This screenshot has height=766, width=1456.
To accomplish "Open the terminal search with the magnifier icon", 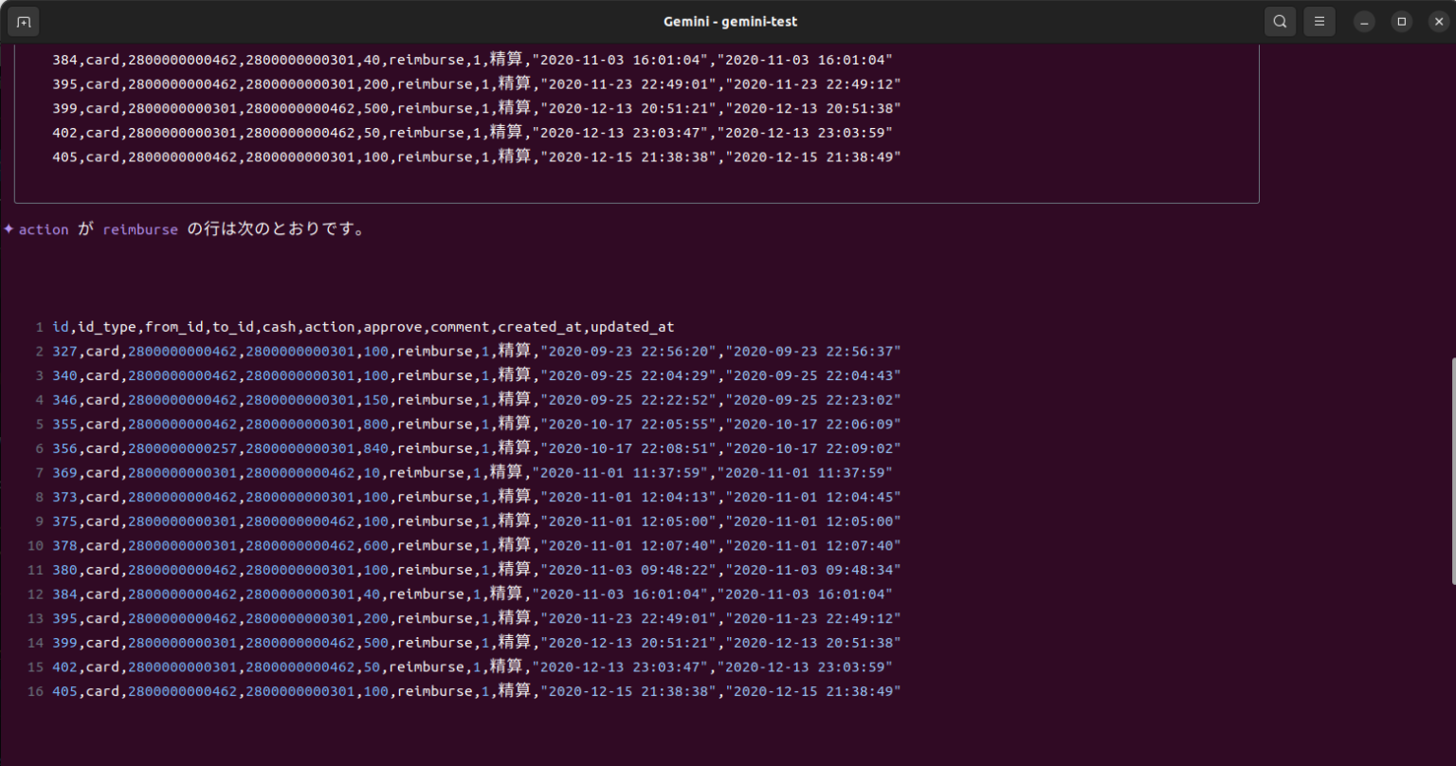I will point(1279,21).
